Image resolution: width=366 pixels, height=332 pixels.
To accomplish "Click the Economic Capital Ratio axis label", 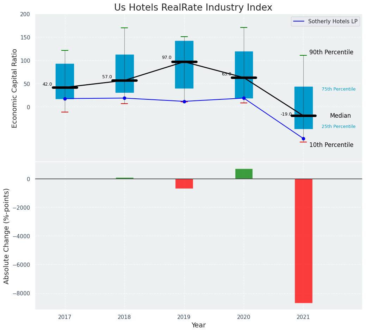I will click(15, 88).
